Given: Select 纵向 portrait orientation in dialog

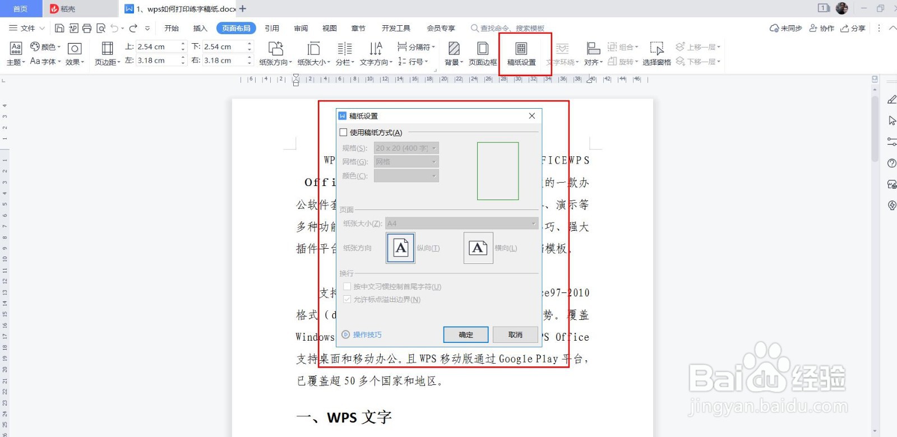Looking at the screenshot, I should [401, 248].
